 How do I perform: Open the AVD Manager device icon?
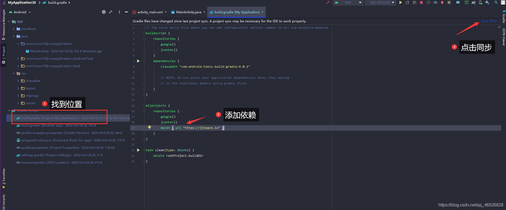click(x=480, y=2)
